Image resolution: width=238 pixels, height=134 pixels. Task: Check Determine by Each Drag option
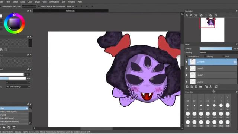point(1,6)
